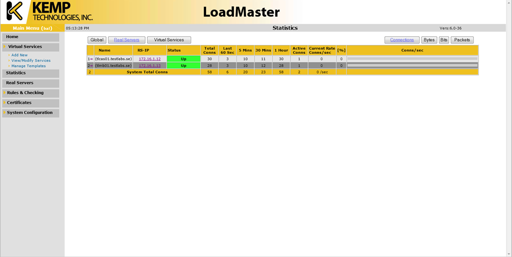The height and width of the screenshot is (257, 512).
Task: Click the Up status of tlcas01
Action: click(183, 59)
